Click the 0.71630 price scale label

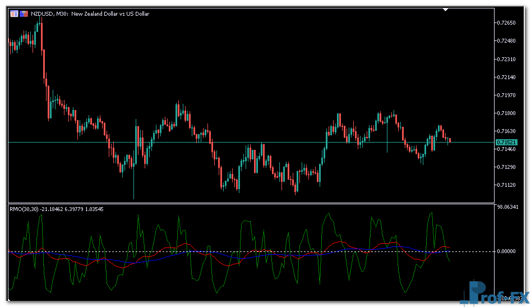[x=507, y=131]
